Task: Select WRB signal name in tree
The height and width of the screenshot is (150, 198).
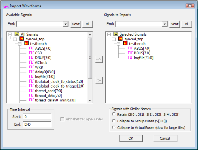Action: pyautogui.click(x=39, y=67)
